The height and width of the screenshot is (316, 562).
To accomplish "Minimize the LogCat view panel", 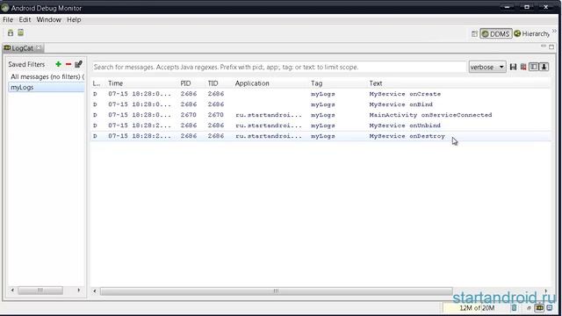I will [544, 47].
